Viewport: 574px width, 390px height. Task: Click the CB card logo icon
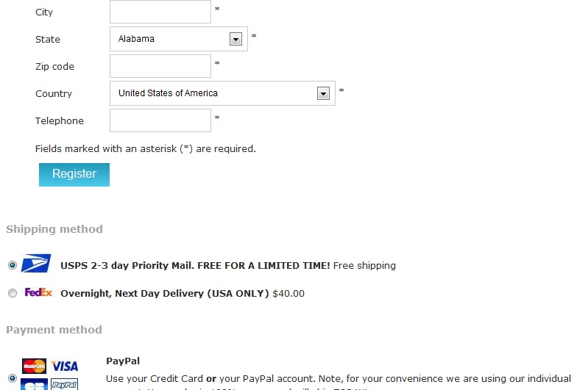click(x=35, y=384)
